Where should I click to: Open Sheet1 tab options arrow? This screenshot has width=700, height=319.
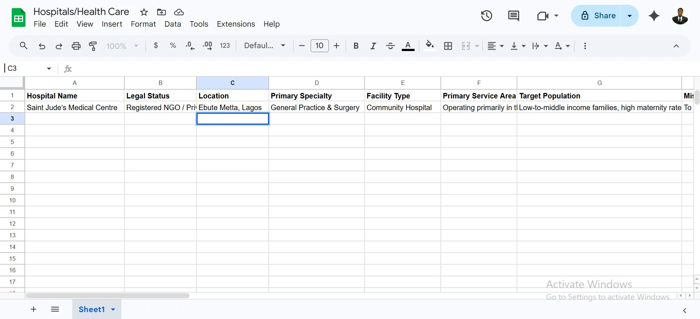pyautogui.click(x=113, y=310)
